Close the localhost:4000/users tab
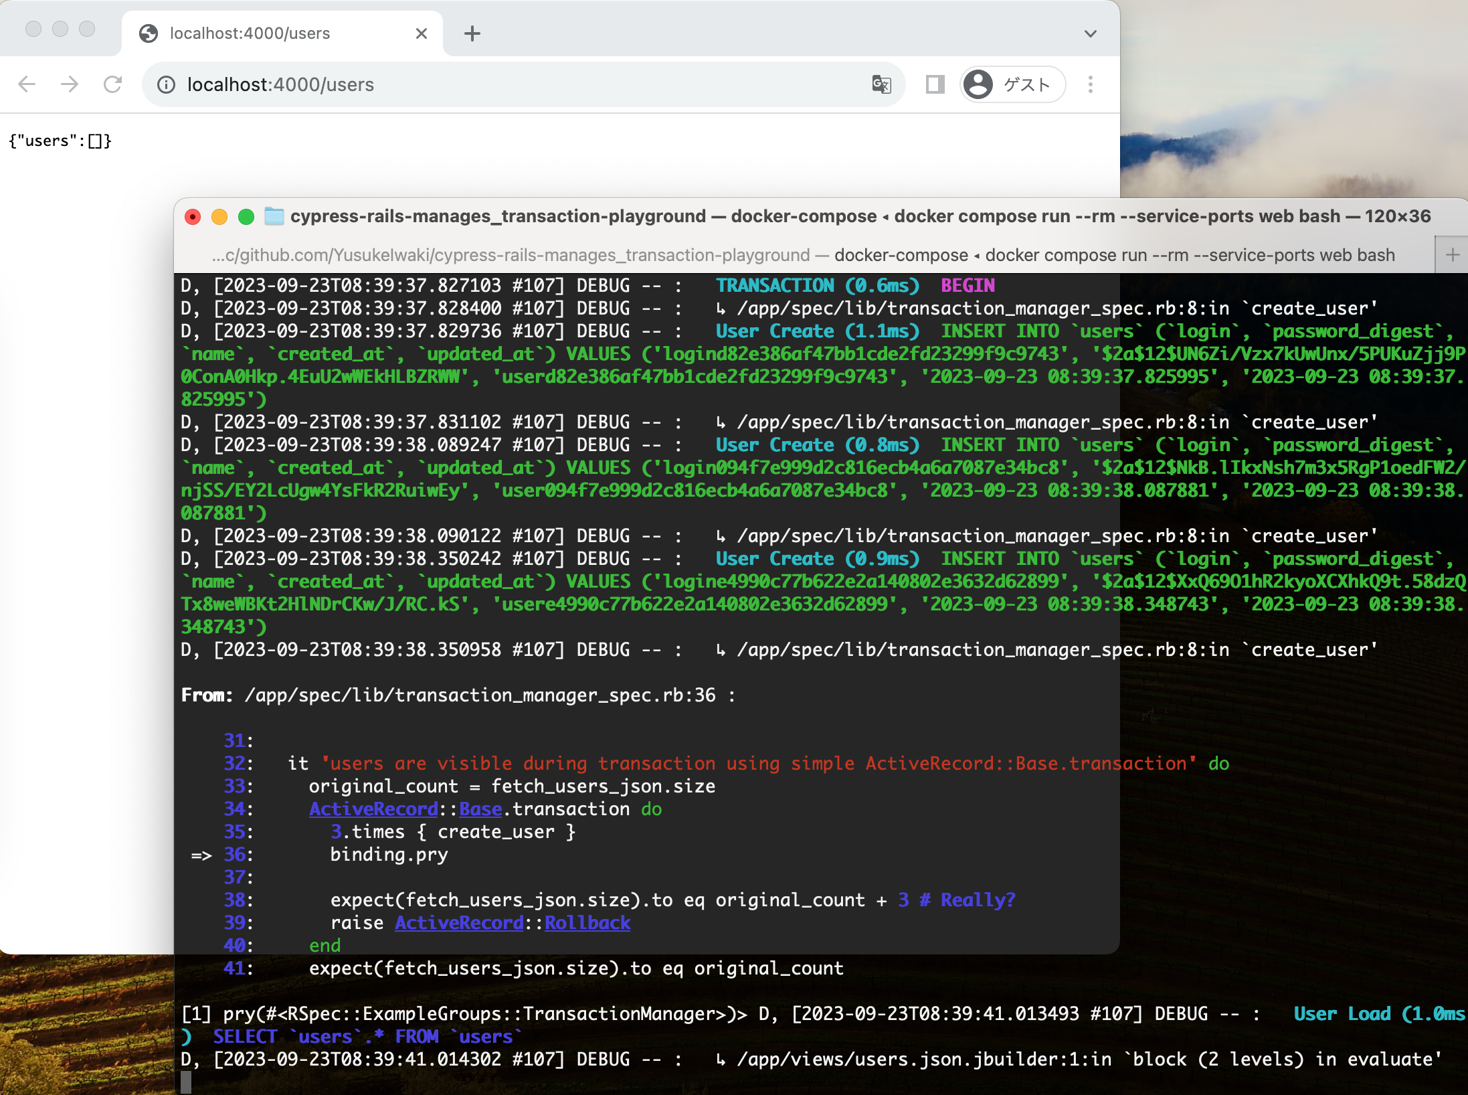Viewport: 1468px width, 1095px height. (x=421, y=33)
